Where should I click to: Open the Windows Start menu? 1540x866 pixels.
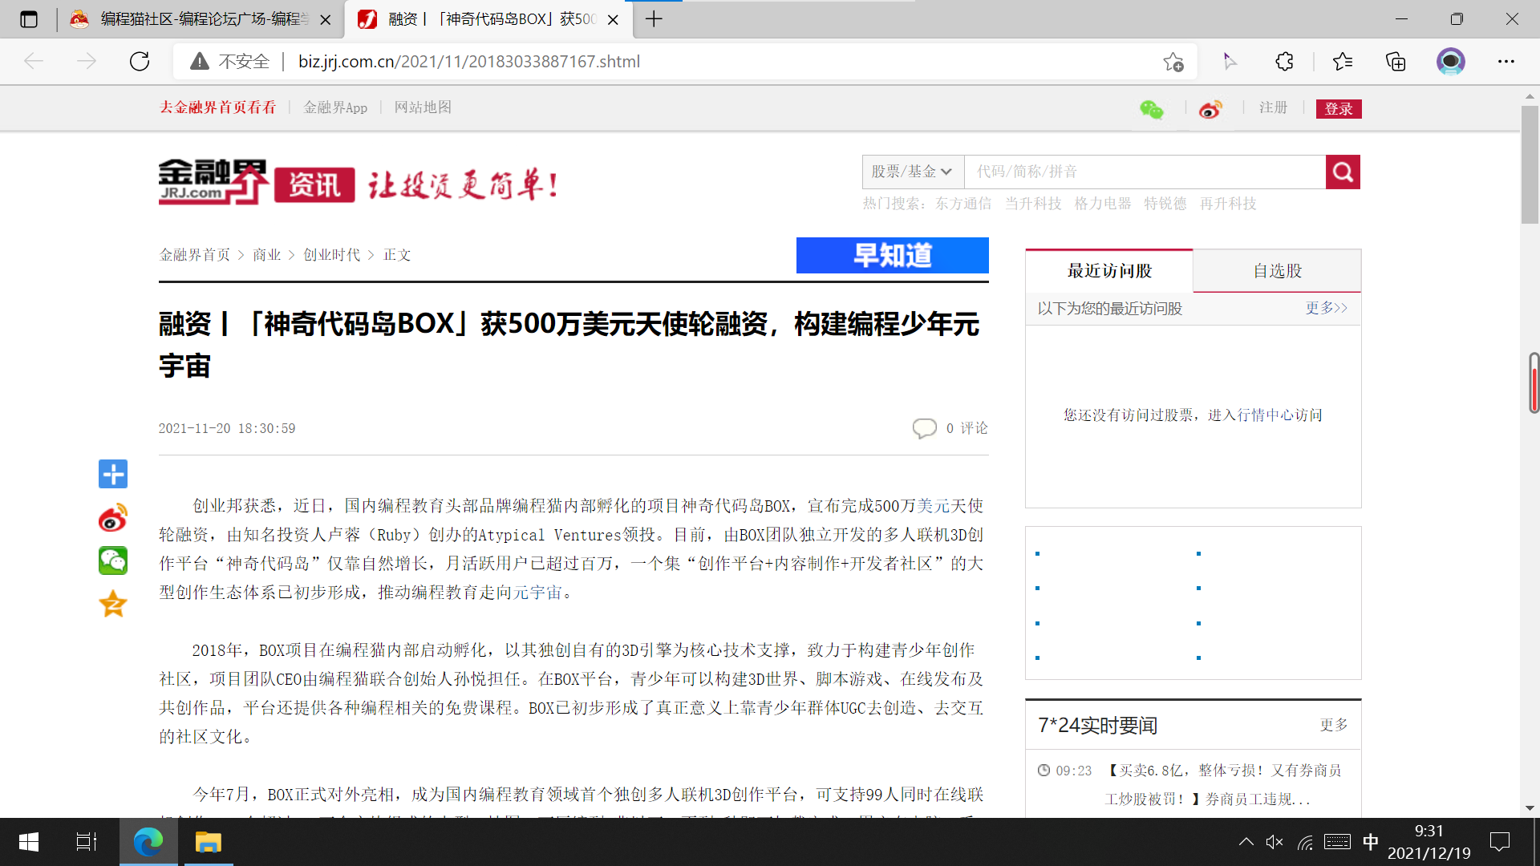pyautogui.click(x=29, y=842)
